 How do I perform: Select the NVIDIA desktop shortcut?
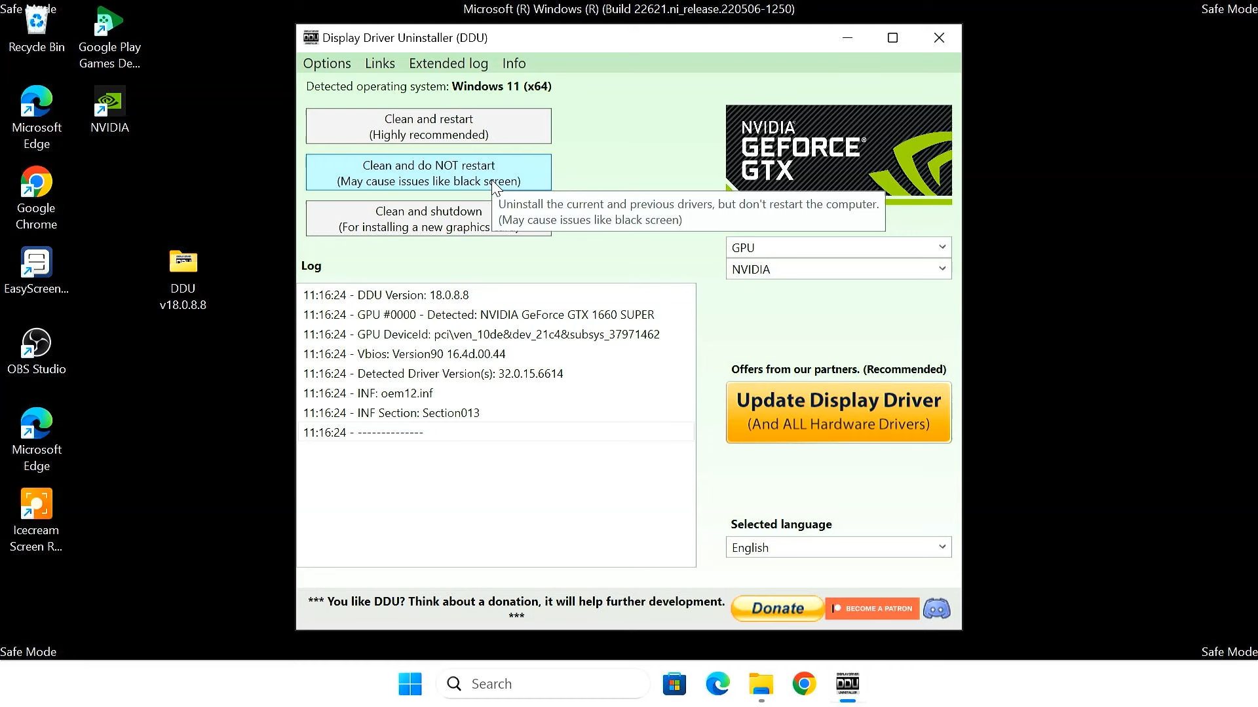click(109, 110)
